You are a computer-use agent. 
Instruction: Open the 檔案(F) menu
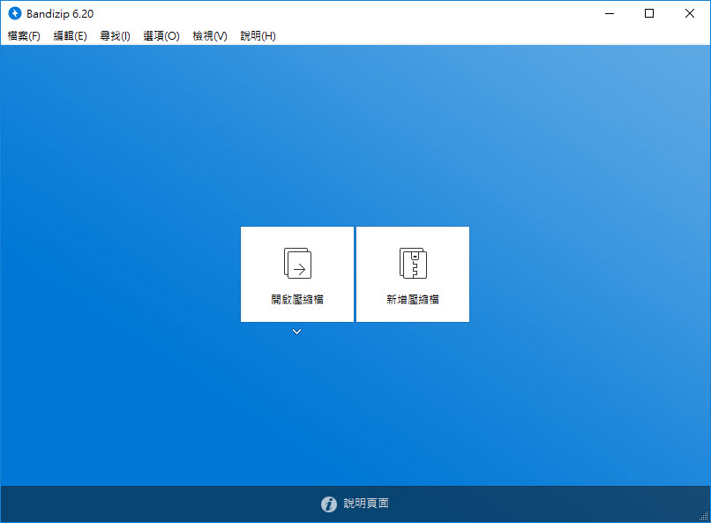24,36
